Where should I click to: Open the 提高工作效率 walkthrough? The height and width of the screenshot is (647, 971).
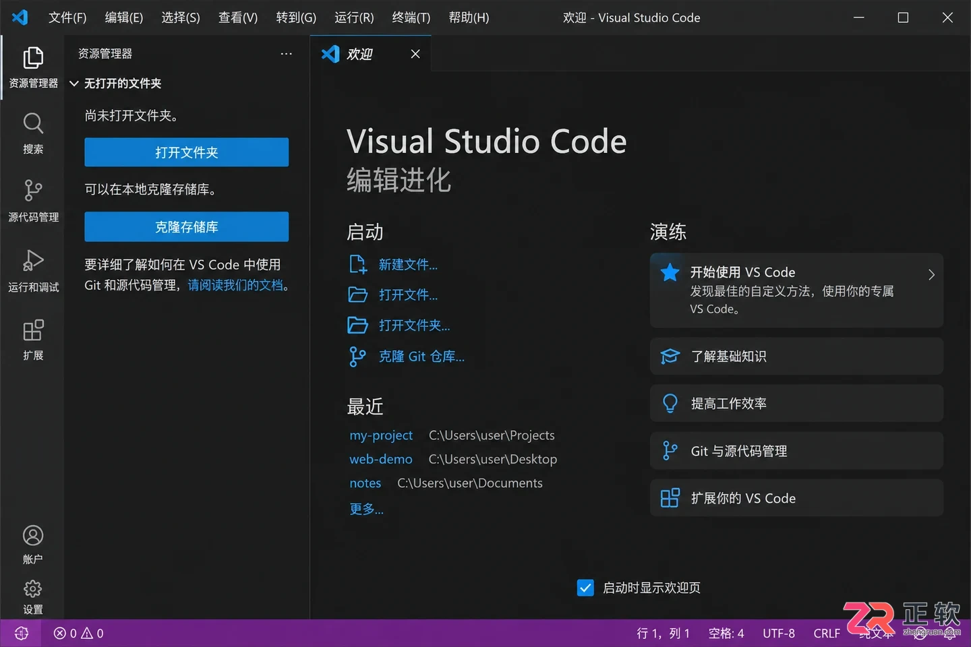[796, 403]
